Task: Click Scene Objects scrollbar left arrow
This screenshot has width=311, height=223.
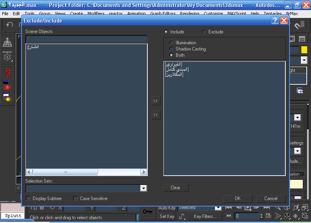Action: 30,172
